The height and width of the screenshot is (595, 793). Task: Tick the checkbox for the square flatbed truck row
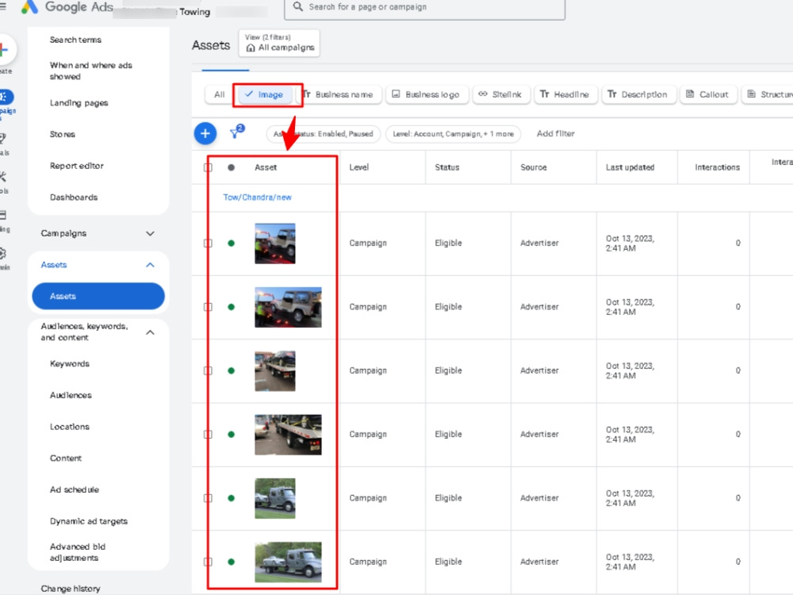(x=208, y=370)
